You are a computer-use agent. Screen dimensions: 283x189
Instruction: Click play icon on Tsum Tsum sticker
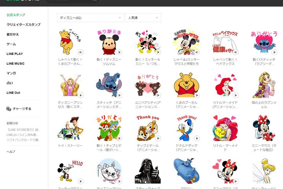[119, 52]
